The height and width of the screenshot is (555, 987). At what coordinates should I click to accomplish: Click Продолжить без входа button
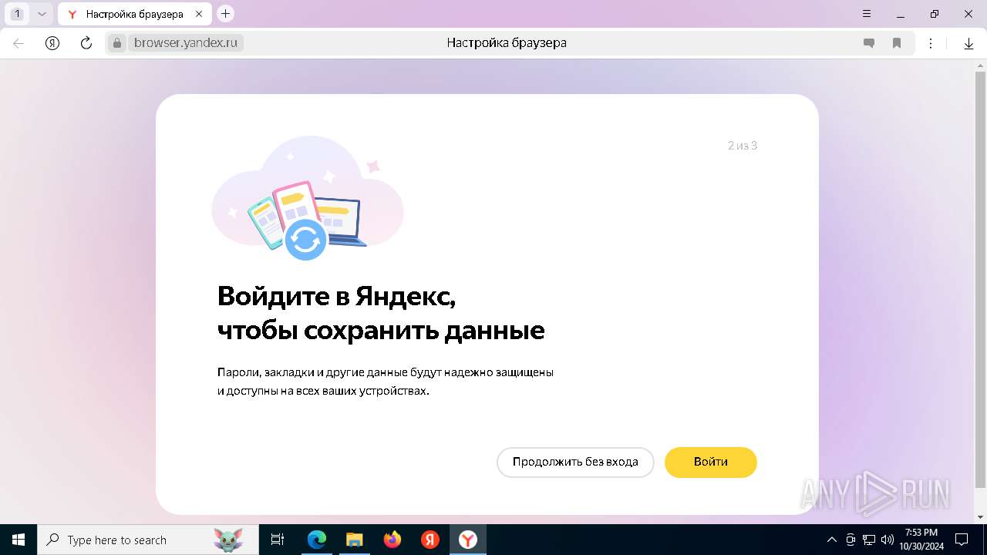pos(575,462)
